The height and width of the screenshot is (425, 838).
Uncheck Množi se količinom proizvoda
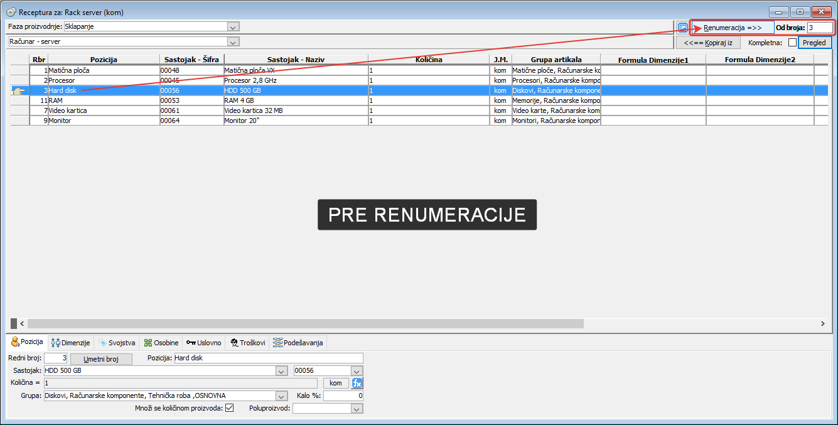[x=229, y=408]
